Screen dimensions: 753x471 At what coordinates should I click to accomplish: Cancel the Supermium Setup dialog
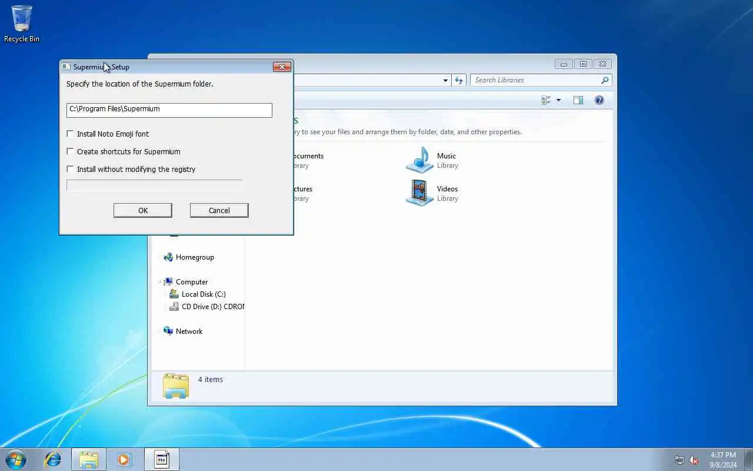(x=219, y=210)
